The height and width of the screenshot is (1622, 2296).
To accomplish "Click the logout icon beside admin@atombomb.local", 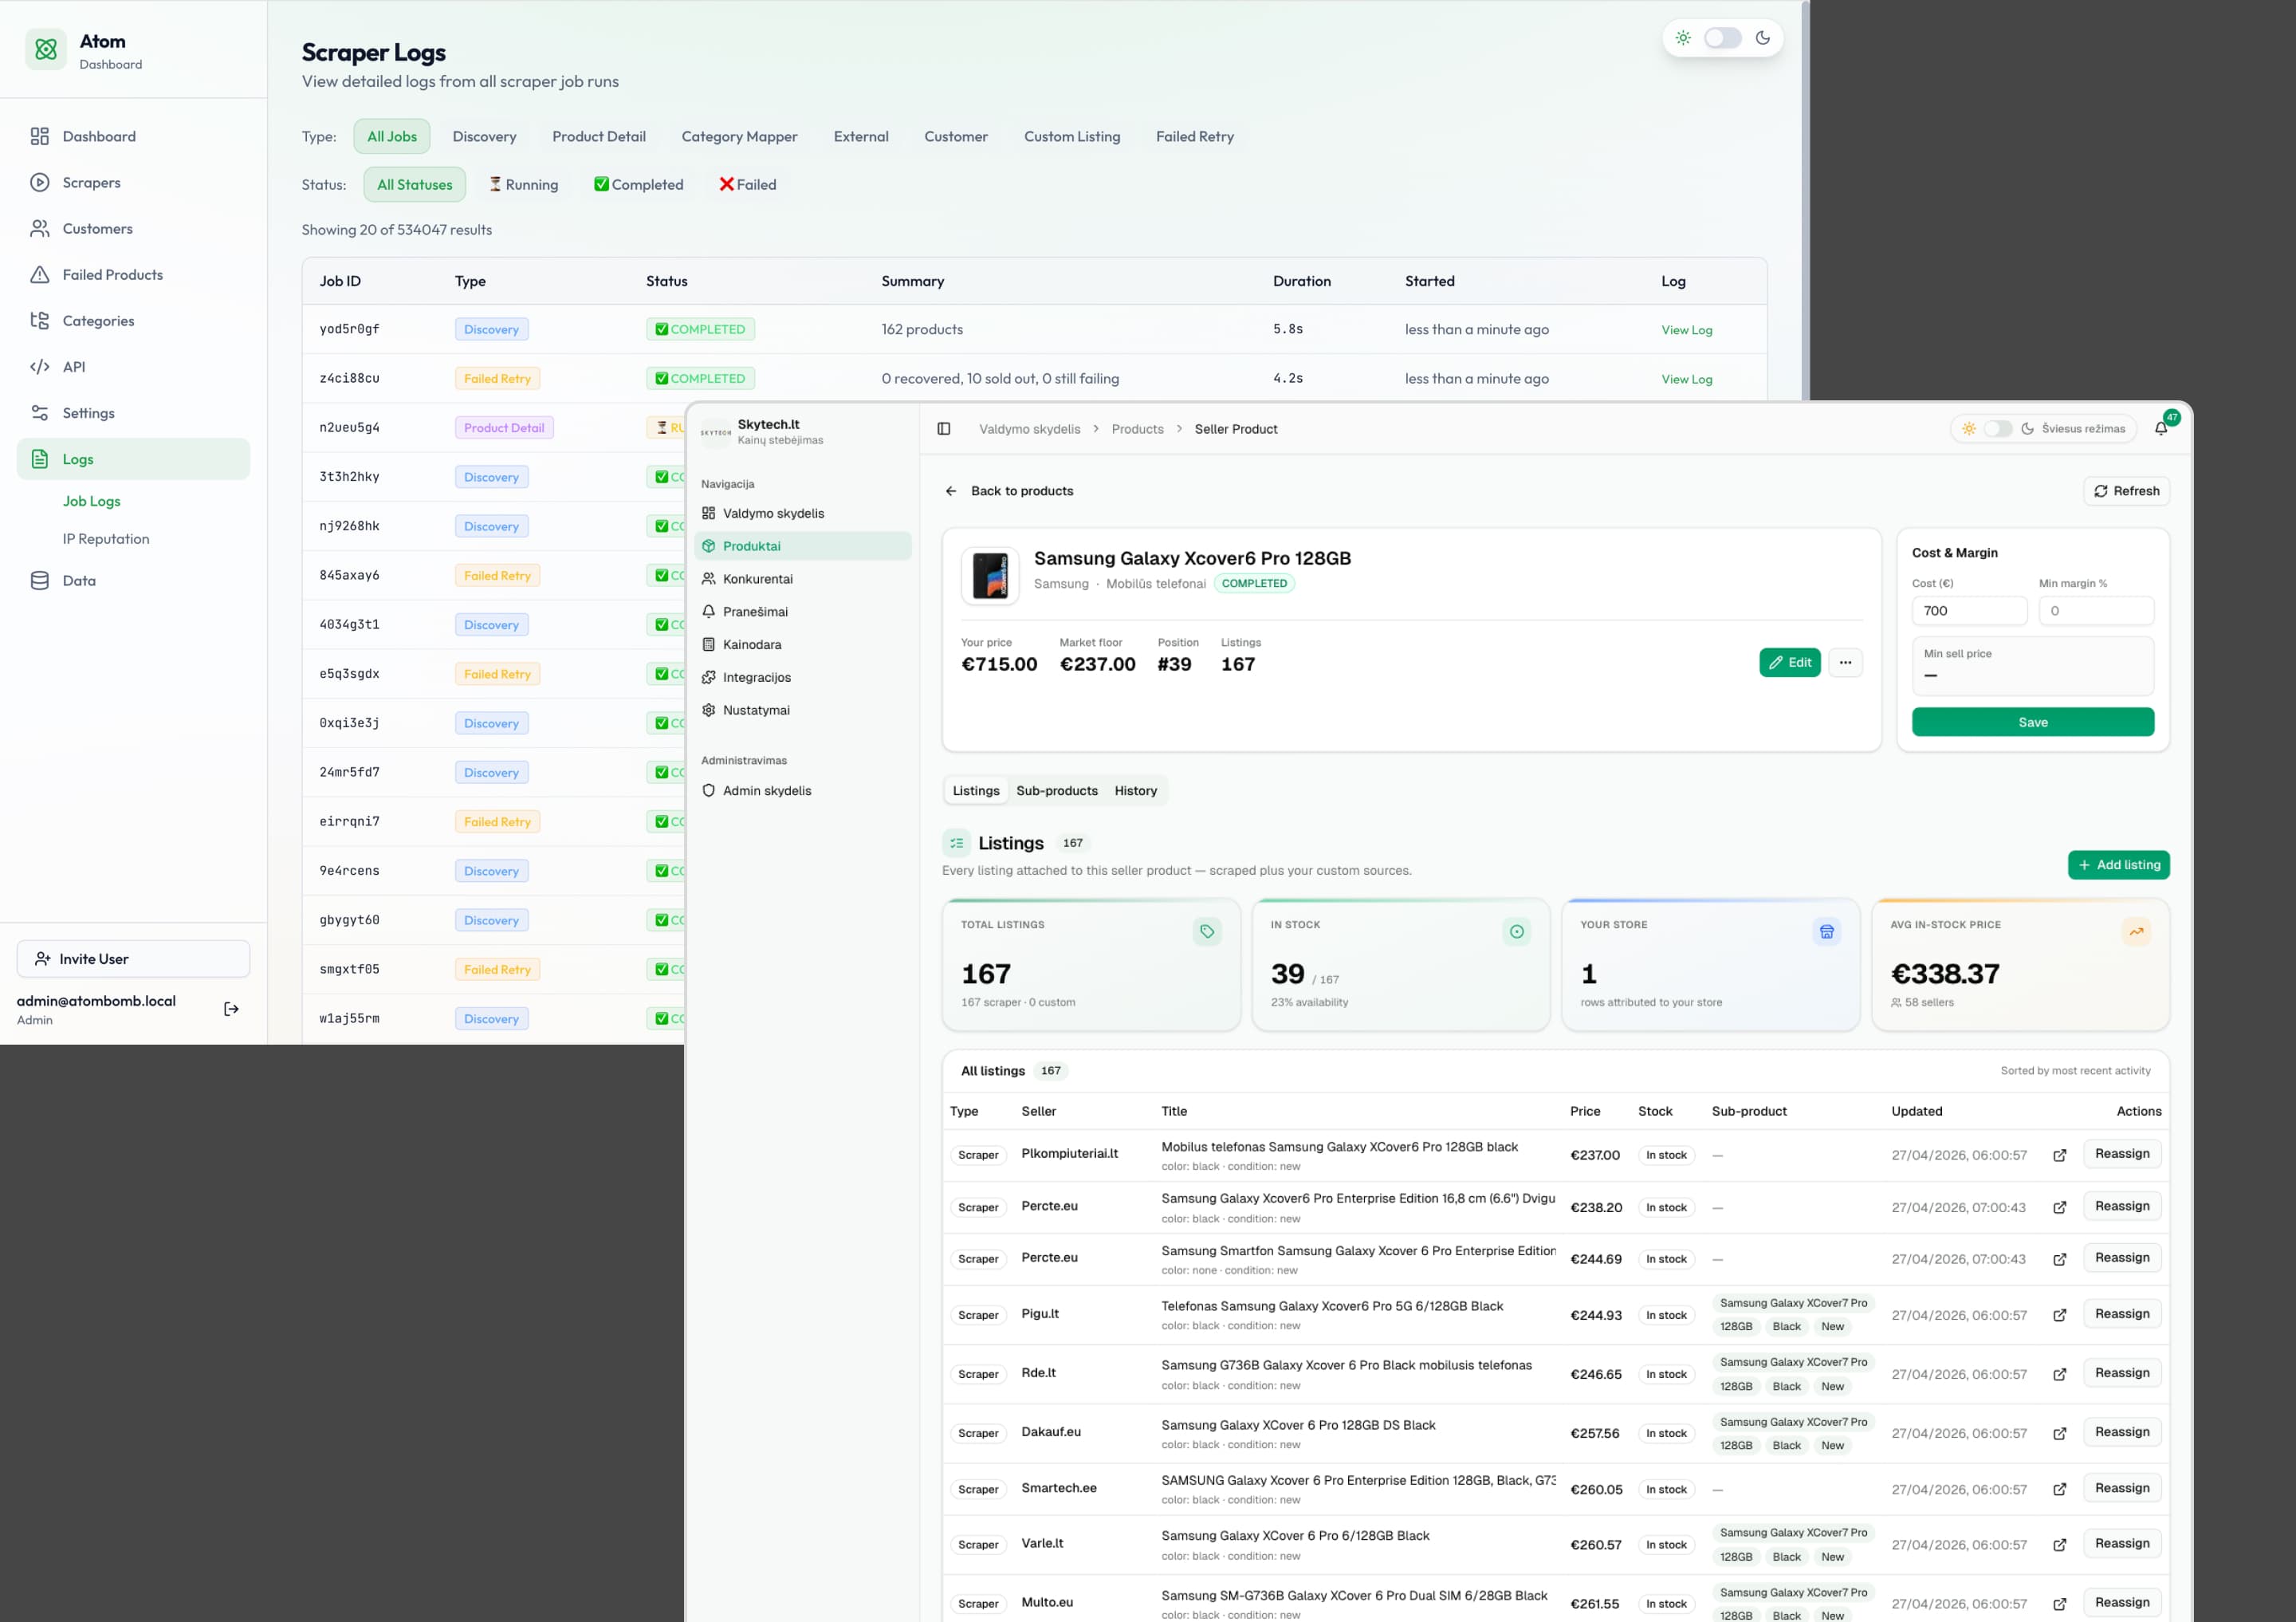I will 231,1009.
